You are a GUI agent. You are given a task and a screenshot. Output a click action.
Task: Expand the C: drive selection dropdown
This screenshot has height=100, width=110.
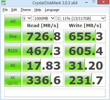point(81,18)
